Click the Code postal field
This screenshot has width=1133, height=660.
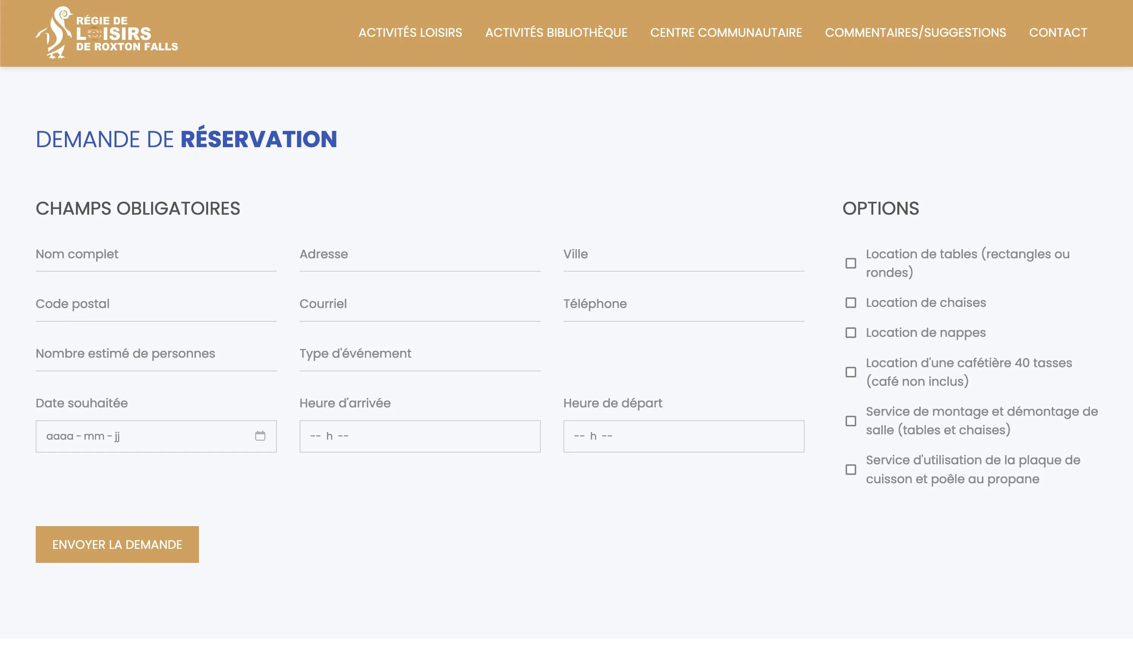[x=156, y=305]
